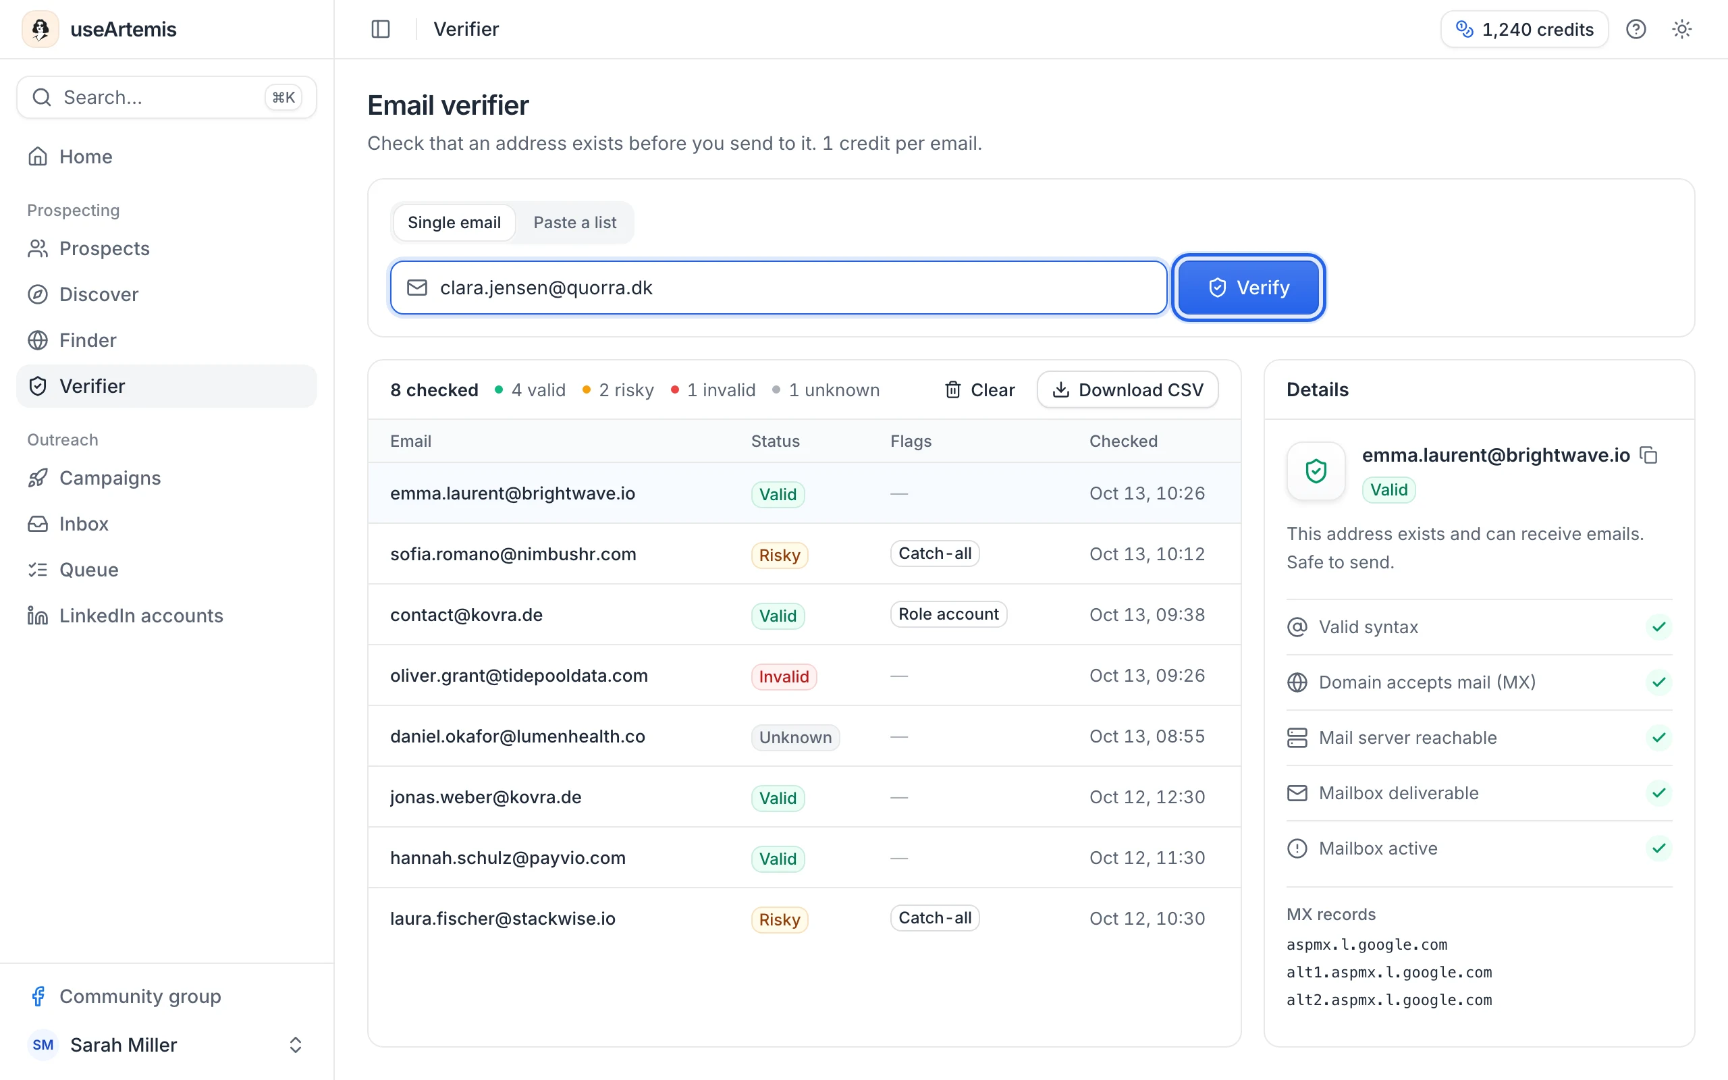The image size is (1728, 1080).
Task: Click aspmx.l.google.com MX record
Action: (x=1367, y=944)
